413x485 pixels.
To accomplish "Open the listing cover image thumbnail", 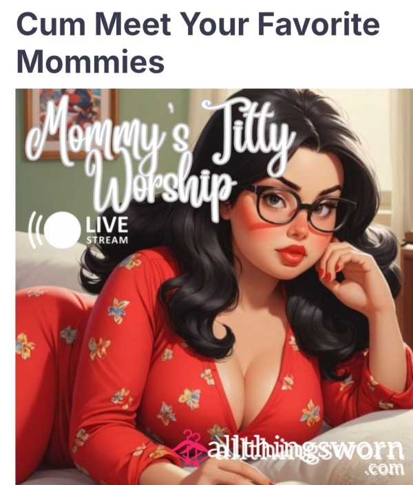I will tap(214, 287).
